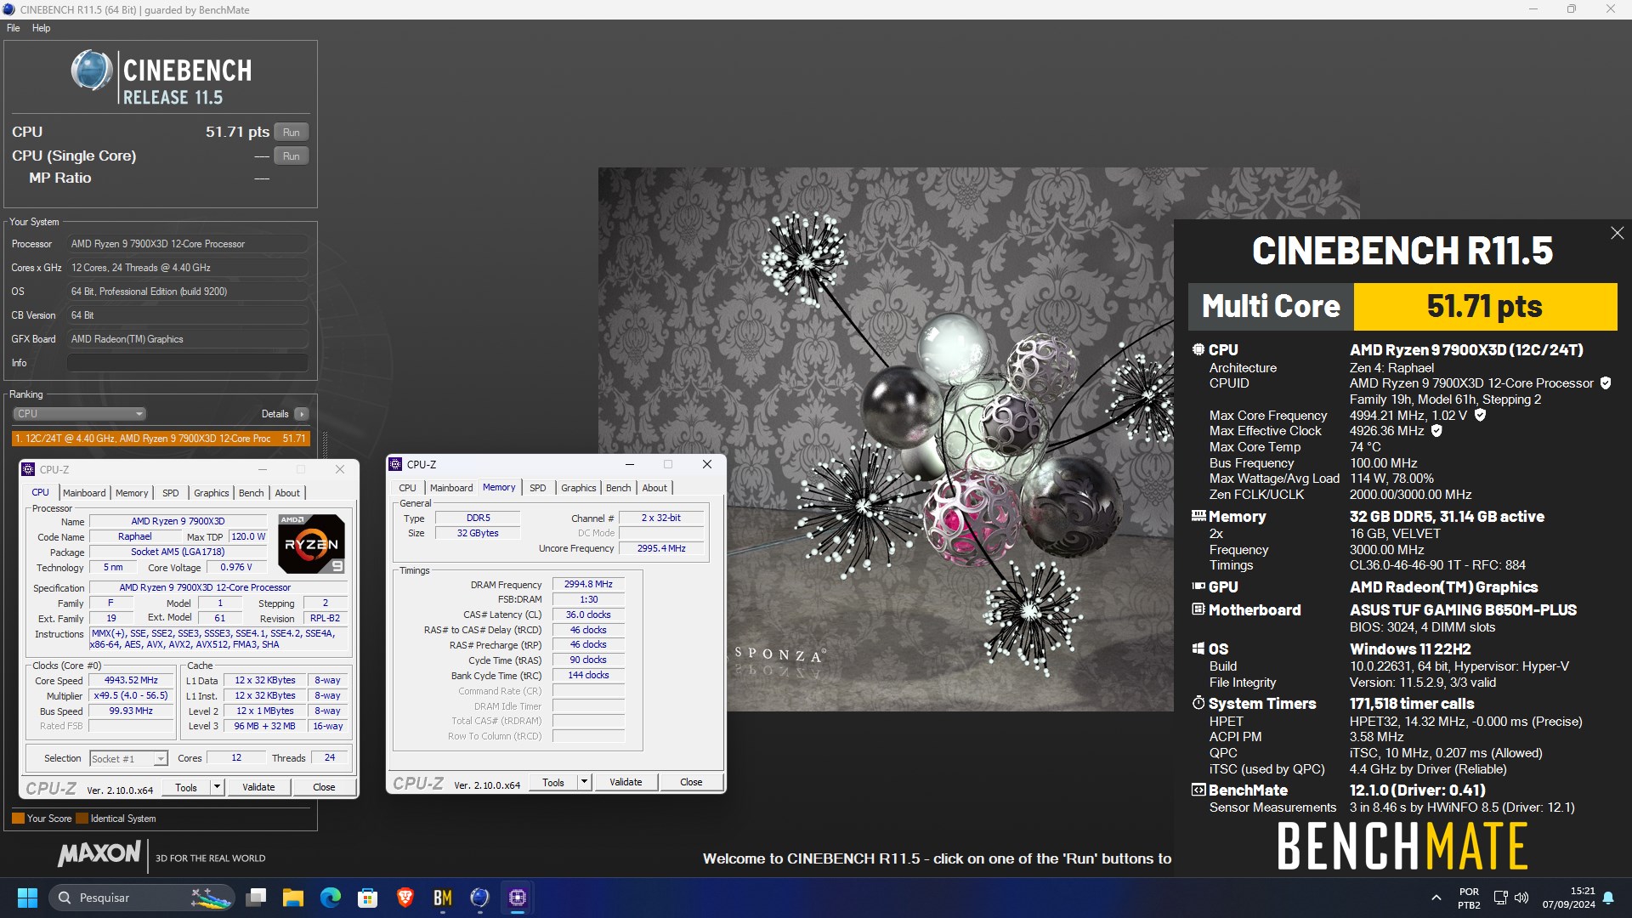1632x918 pixels.
Task: Open the network tray icon
Action: (1500, 898)
